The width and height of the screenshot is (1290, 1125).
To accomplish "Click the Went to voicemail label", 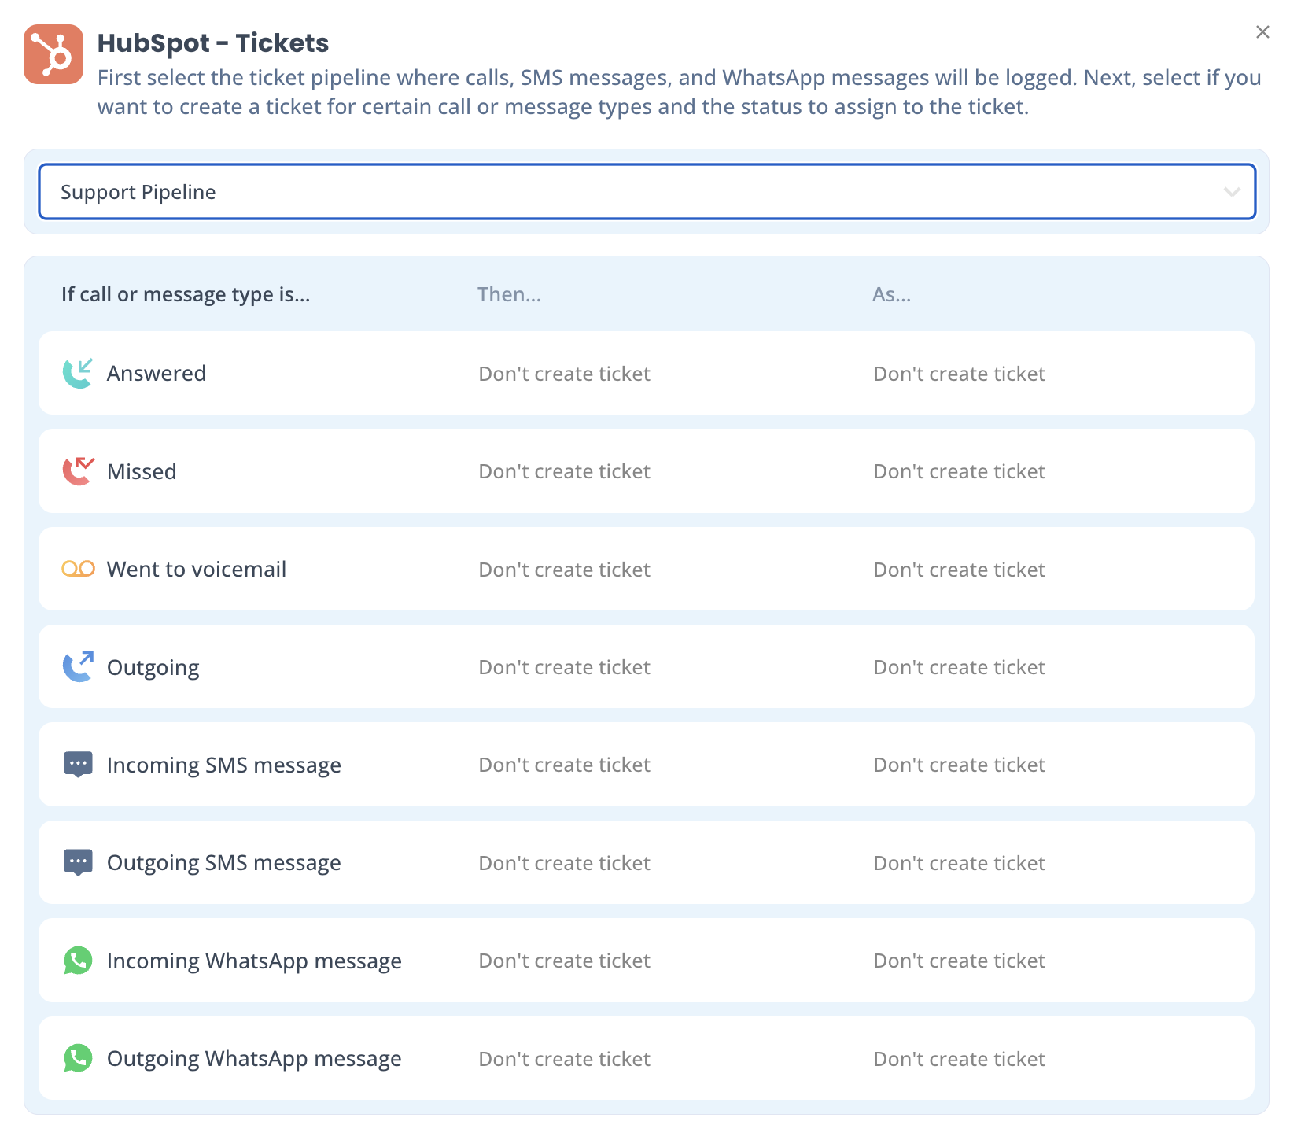I will [x=197, y=569].
